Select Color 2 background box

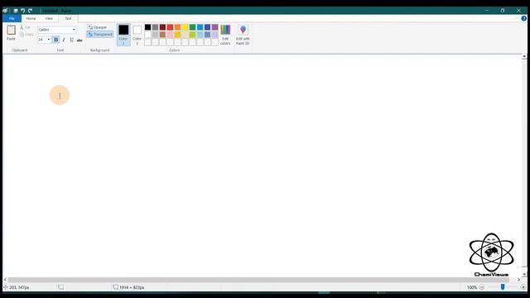pyautogui.click(x=137, y=35)
